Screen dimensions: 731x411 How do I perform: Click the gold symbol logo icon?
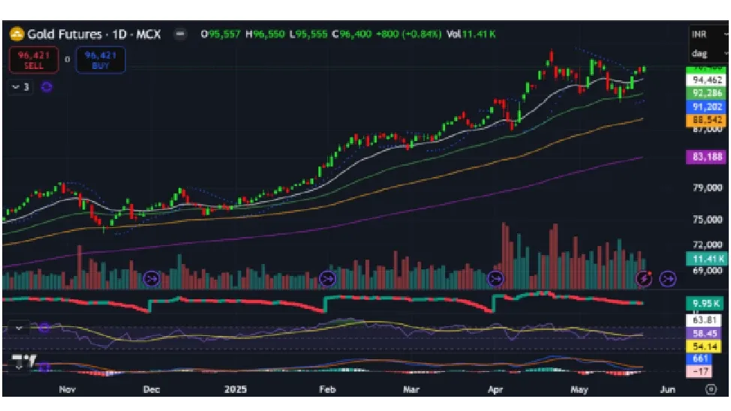[x=17, y=34]
